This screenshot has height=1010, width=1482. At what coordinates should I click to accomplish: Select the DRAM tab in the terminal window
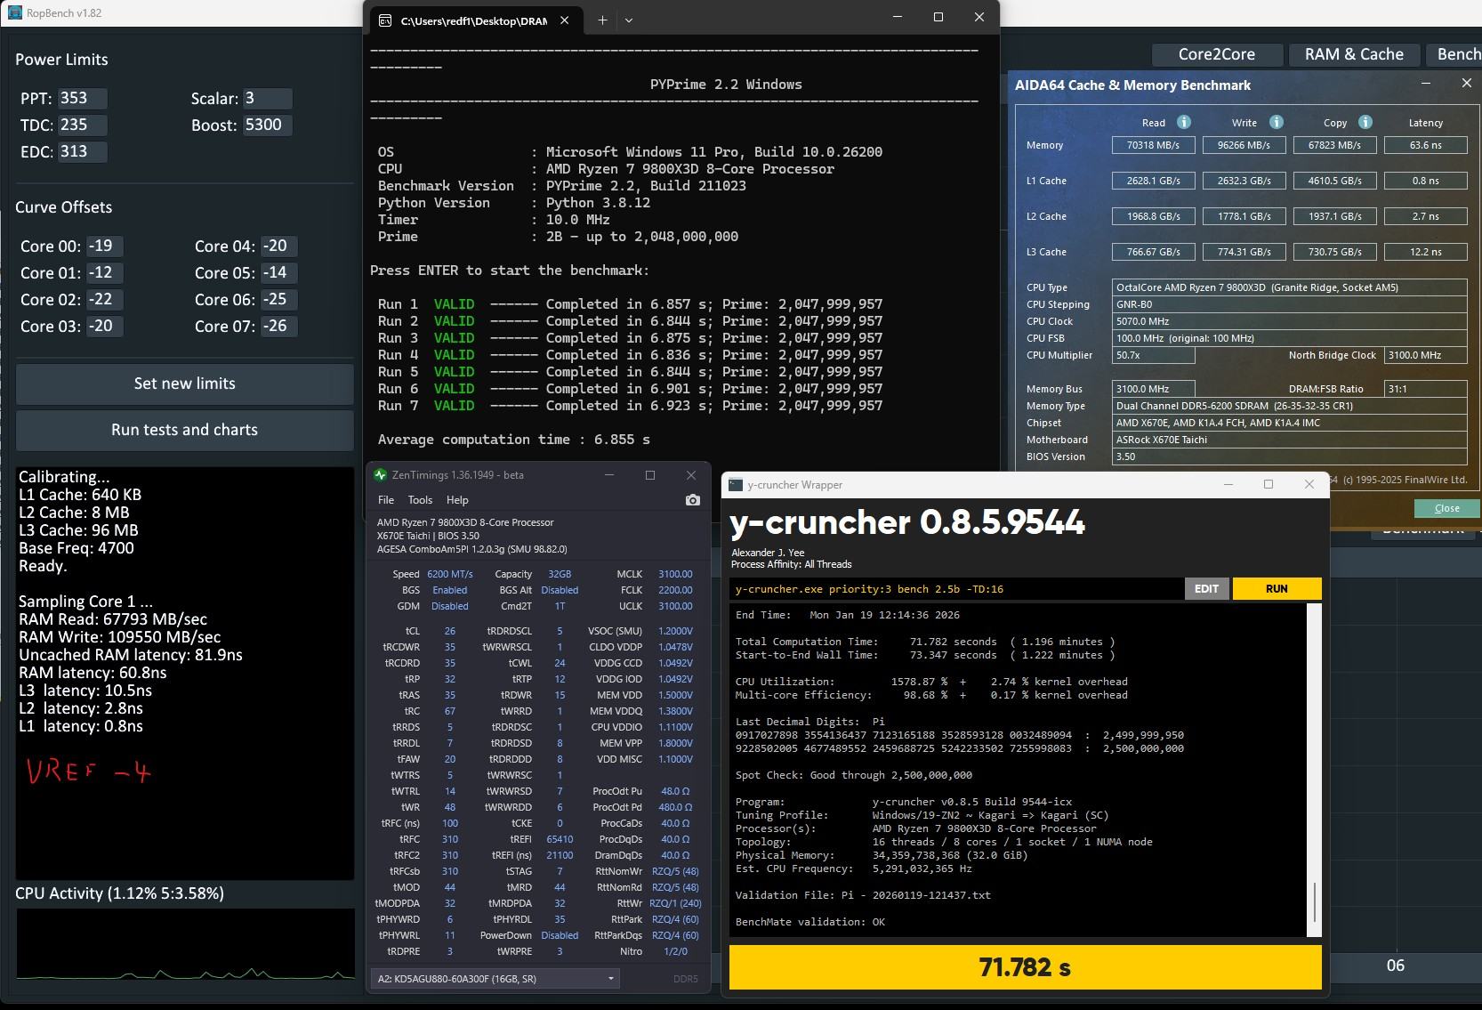point(473,20)
